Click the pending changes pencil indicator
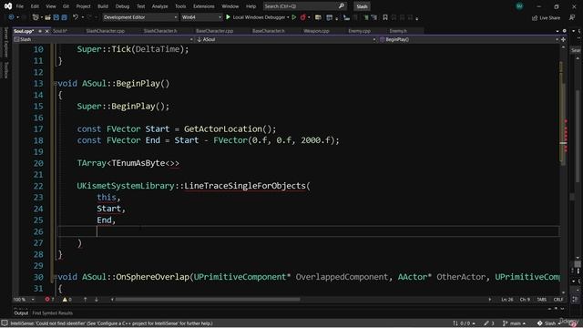 pyautogui.click(x=489, y=323)
